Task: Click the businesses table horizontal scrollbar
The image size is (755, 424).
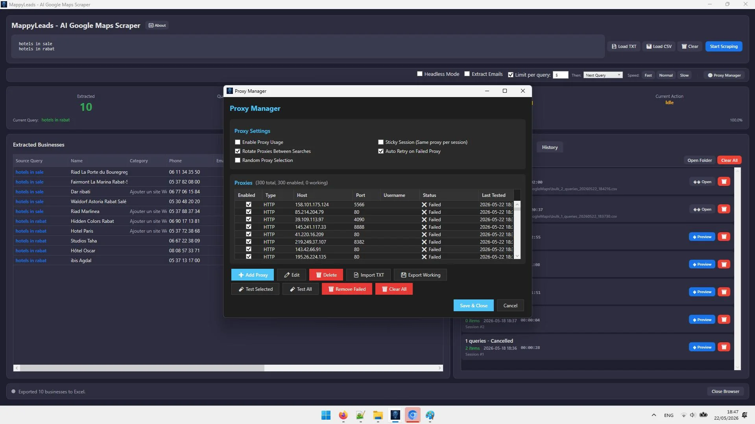Action: coord(228,368)
